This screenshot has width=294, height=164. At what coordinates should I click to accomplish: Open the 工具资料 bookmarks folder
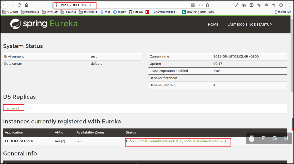tap(69, 12)
